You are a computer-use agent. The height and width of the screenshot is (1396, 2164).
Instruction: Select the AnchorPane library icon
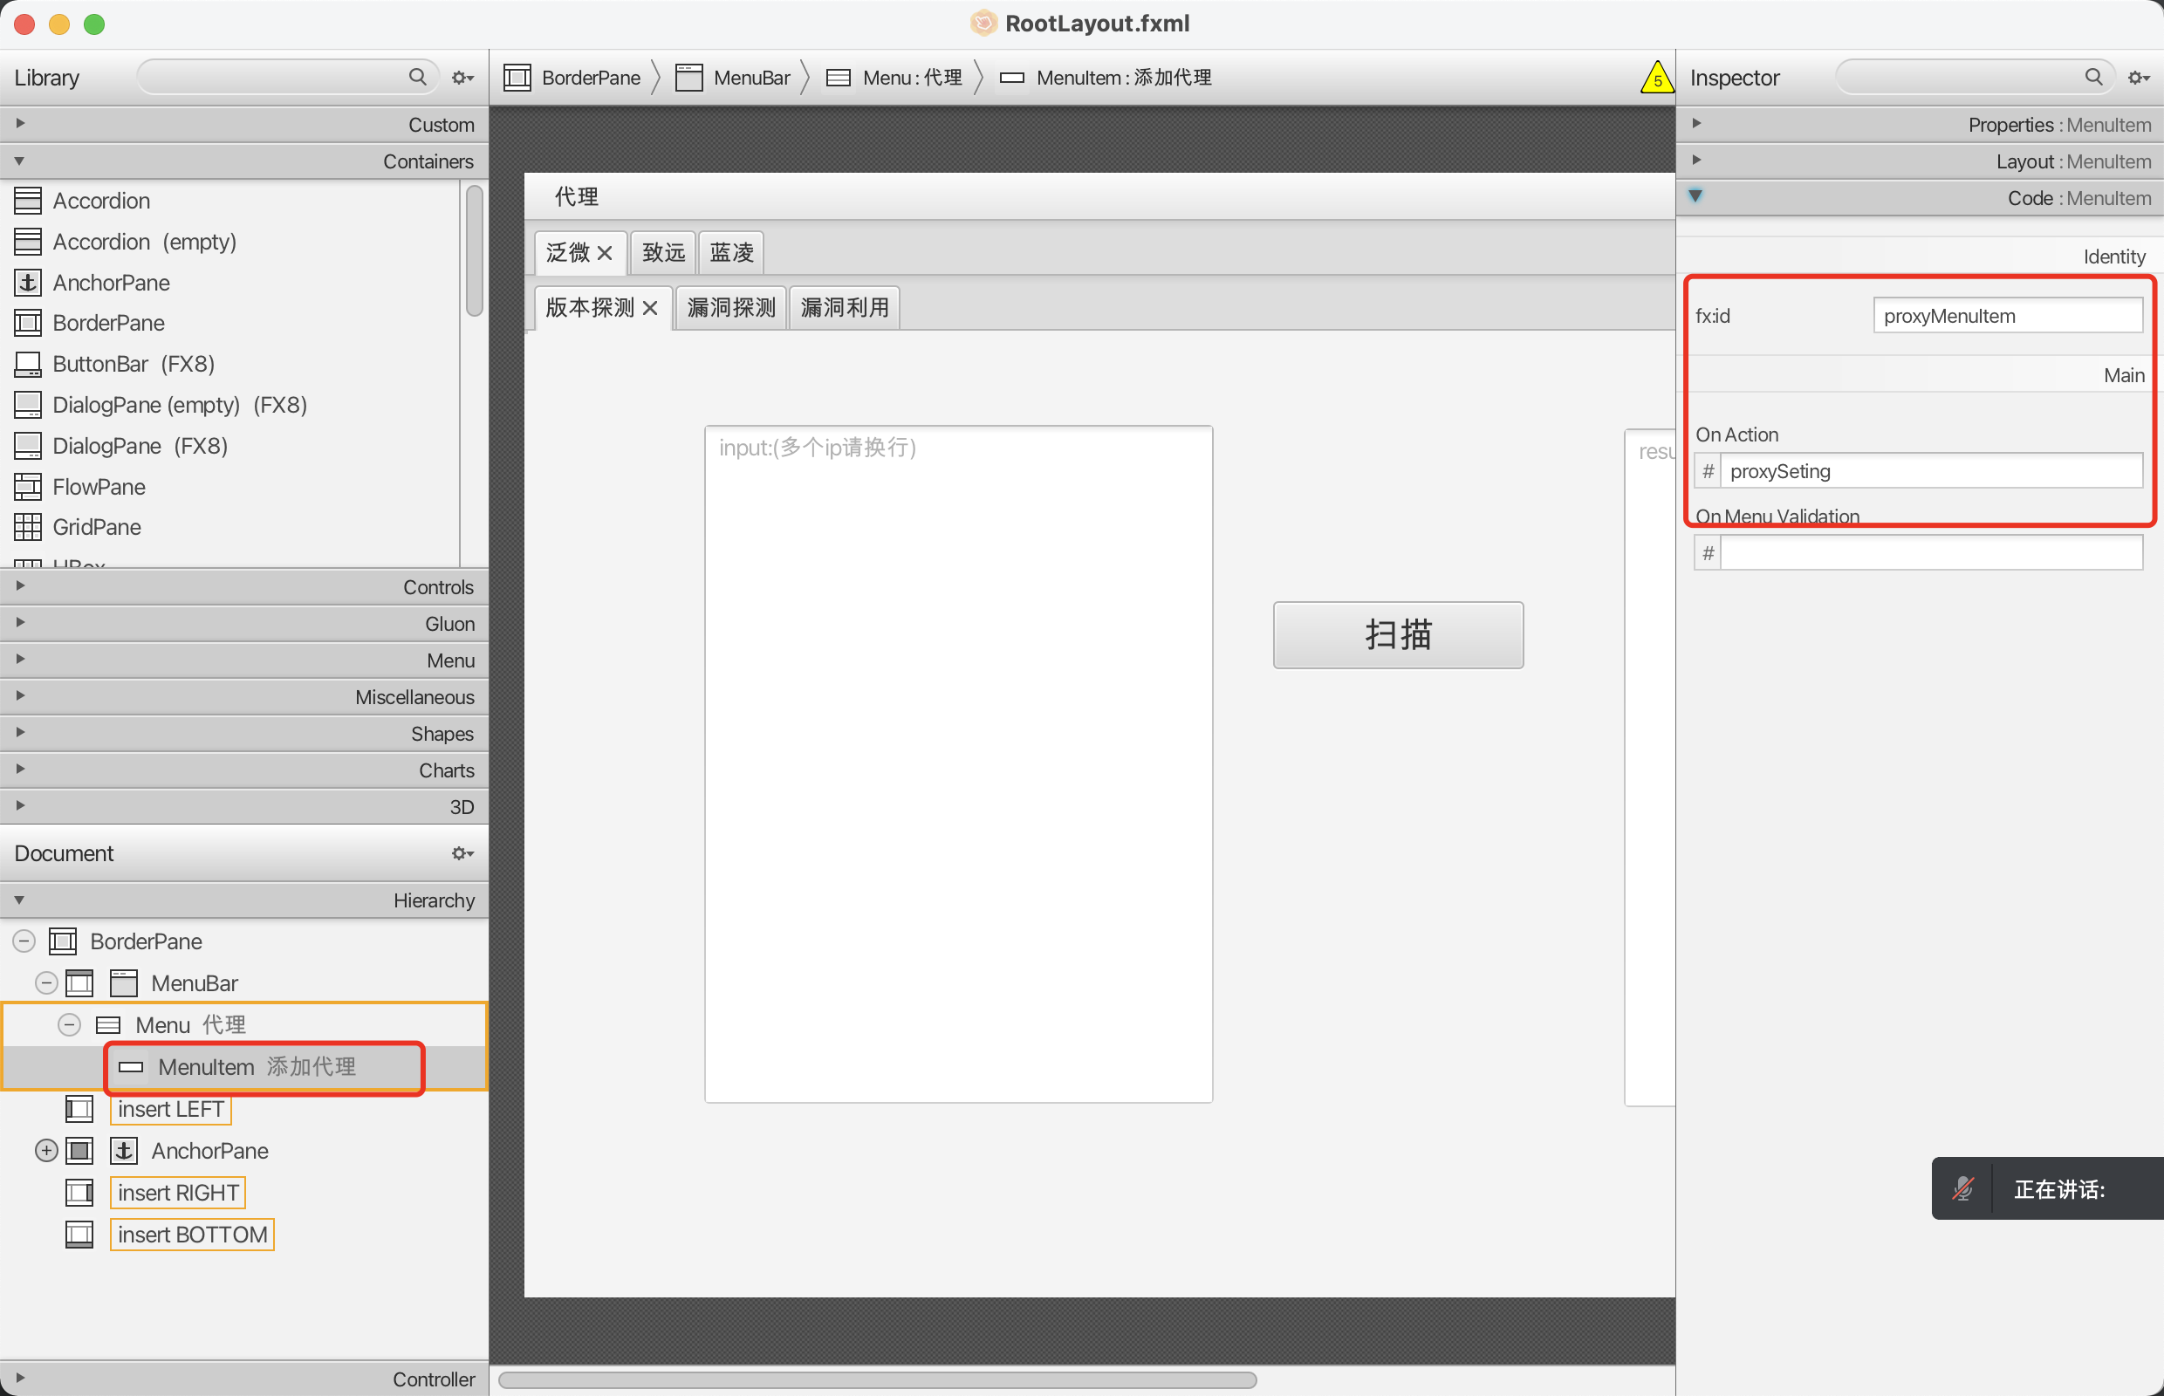(x=28, y=283)
